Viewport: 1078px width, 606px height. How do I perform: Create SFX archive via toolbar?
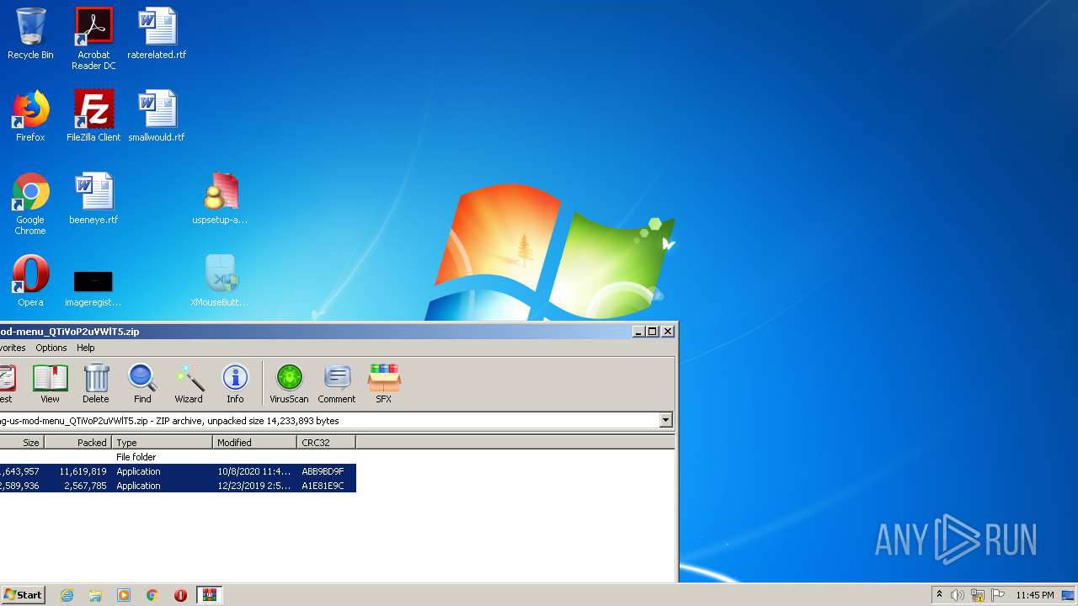384,384
